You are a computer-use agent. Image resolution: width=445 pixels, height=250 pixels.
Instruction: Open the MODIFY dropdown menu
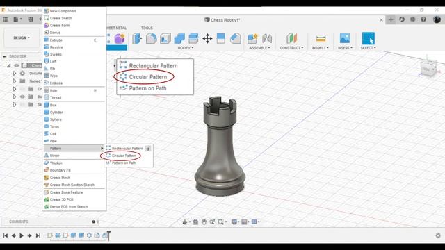[186, 48]
